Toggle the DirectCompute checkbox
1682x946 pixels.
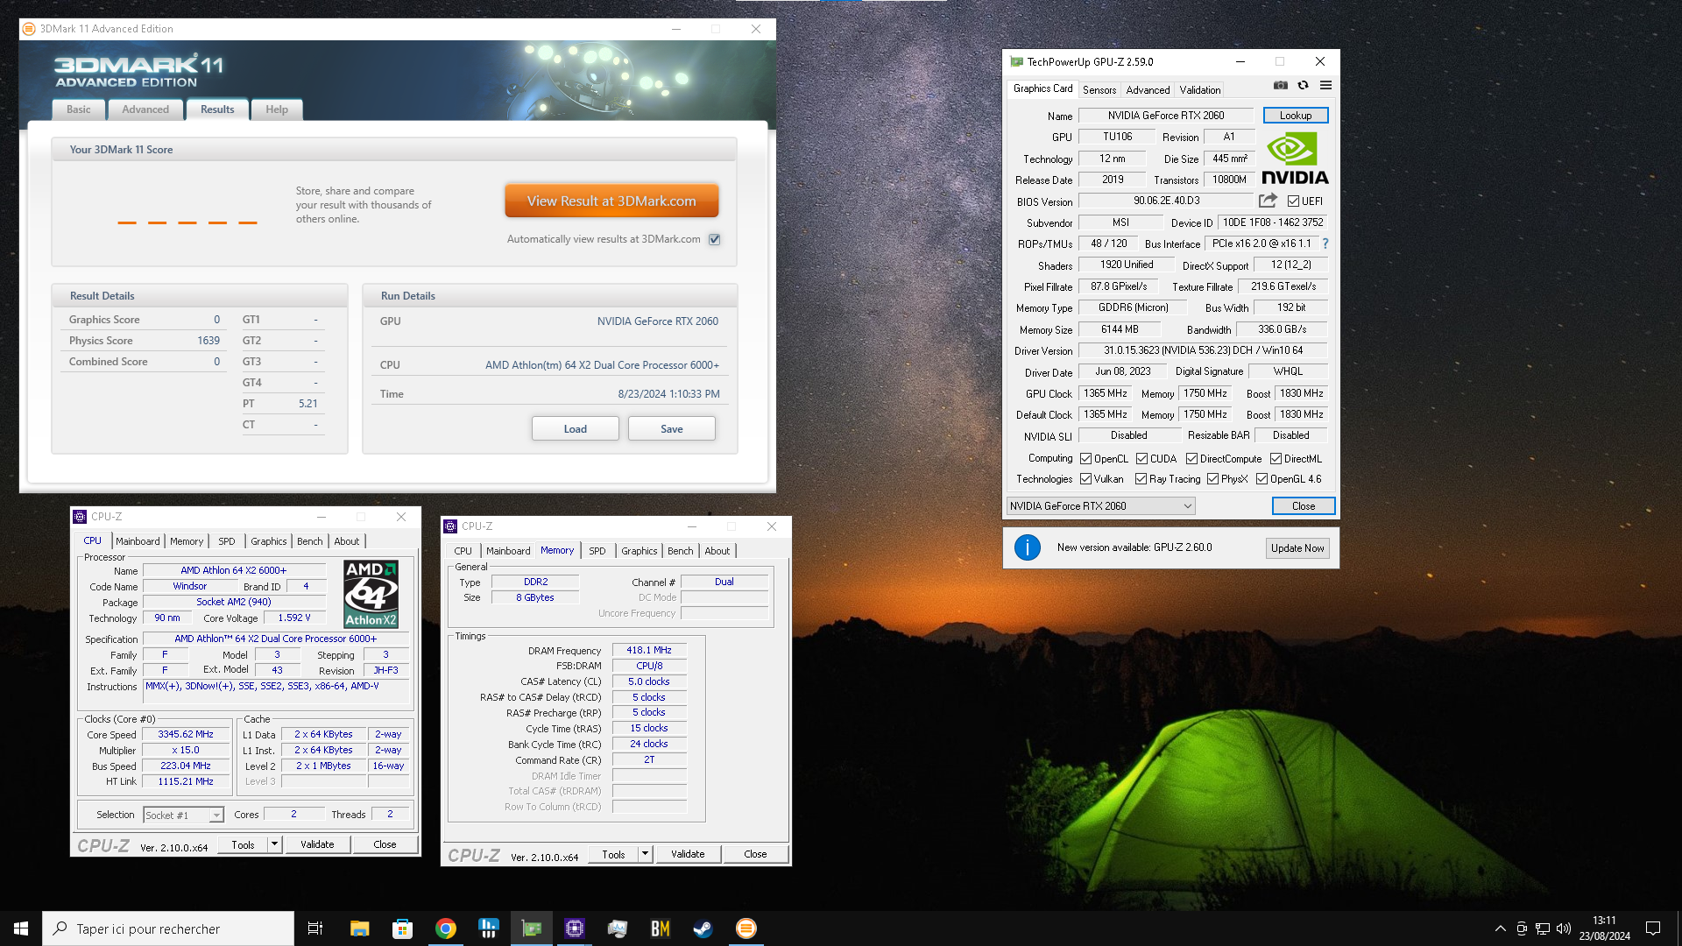click(x=1191, y=459)
